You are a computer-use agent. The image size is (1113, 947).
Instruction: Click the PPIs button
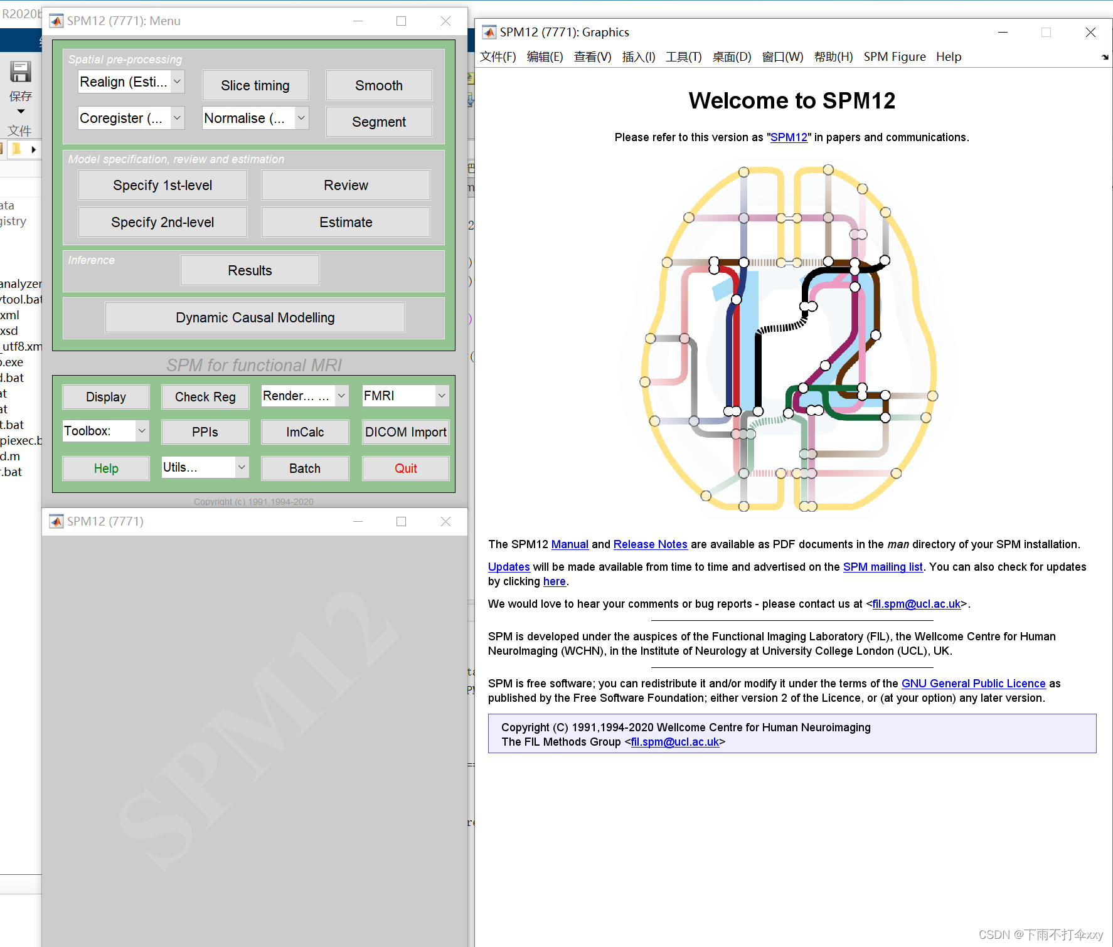205,432
